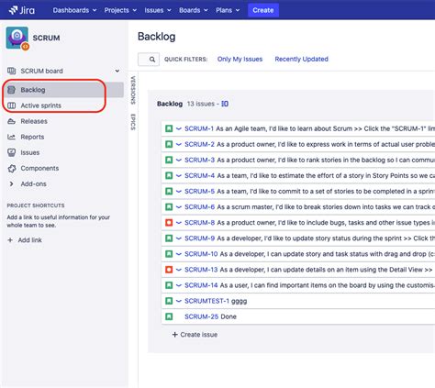
Task: Click the story type icon of SCRUM-6
Action: pyautogui.click(x=169, y=207)
